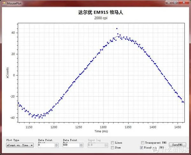This screenshot has height=155, width=191.
Task: Enable the Lines checkbox
Action: coord(112,143)
